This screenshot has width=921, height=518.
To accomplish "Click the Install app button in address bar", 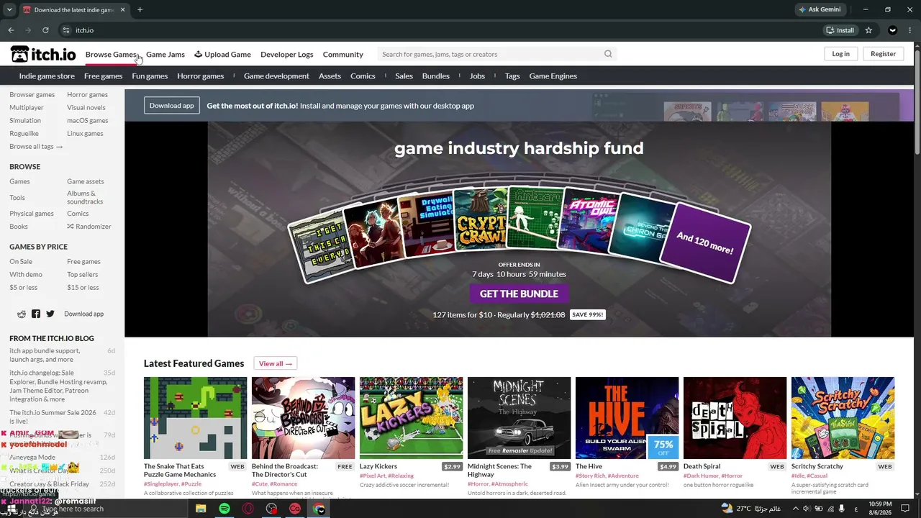I will tap(840, 30).
